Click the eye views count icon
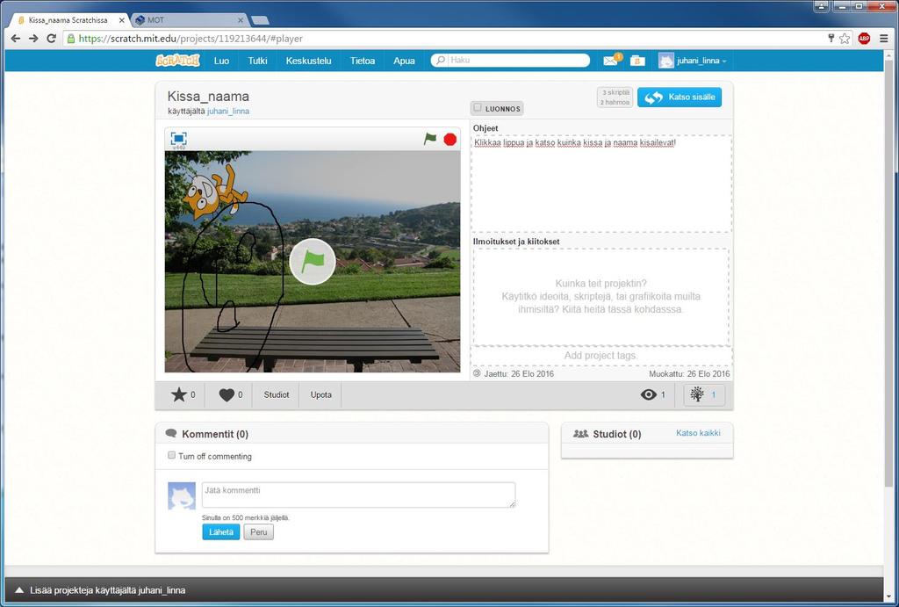 [649, 394]
